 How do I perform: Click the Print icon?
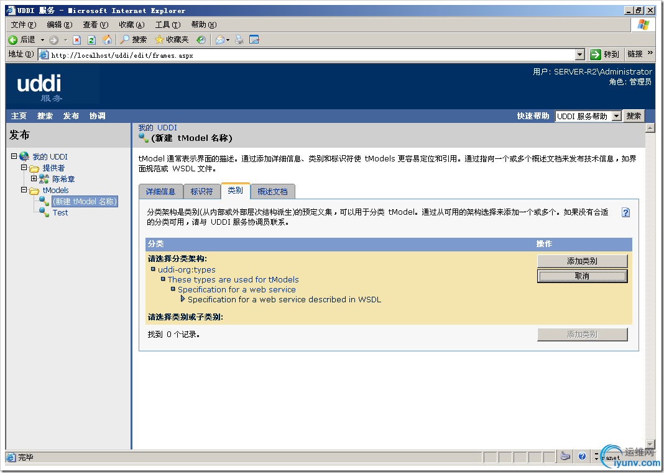click(x=239, y=40)
